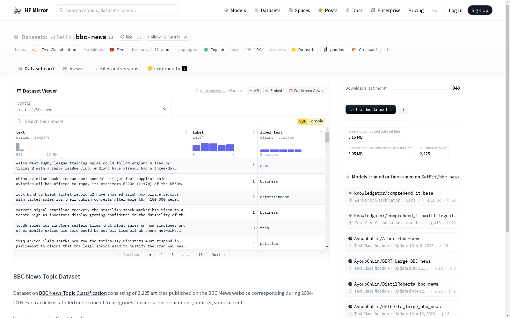Click the English language tag

(214, 50)
